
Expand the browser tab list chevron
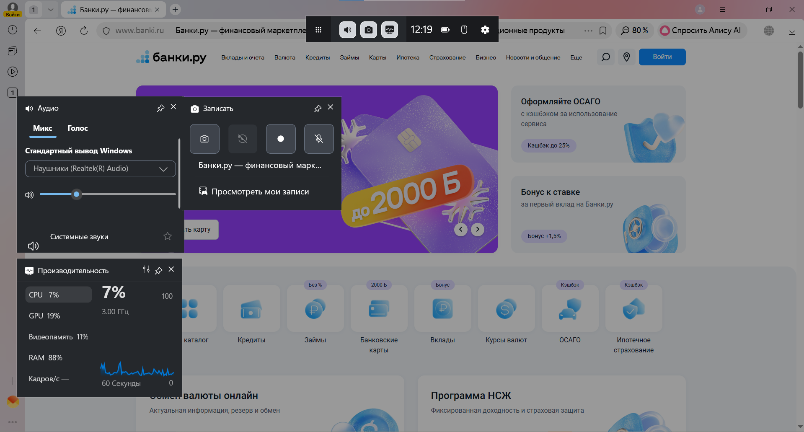pyautogui.click(x=51, y=9)
